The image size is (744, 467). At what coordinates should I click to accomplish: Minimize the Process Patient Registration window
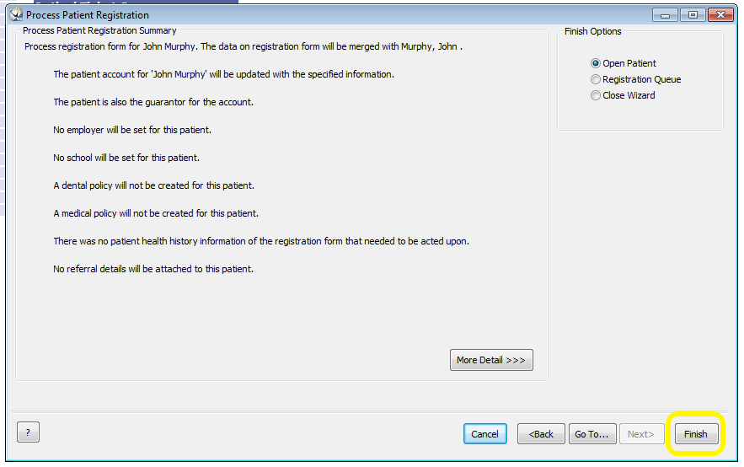pyautogui.click(x=665, y=15)
